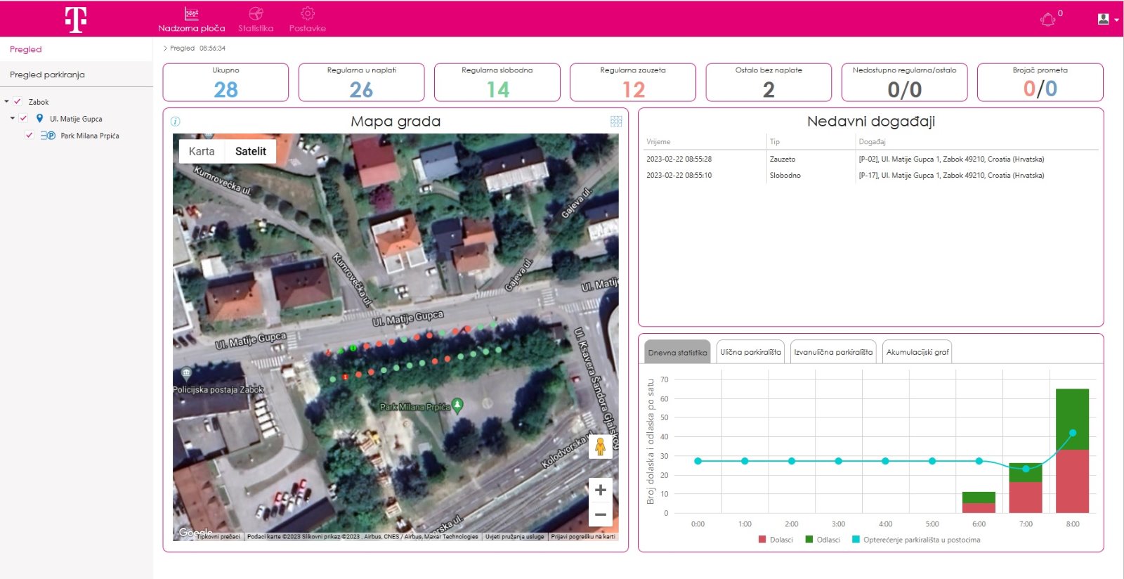The image size is (1124, 579).
Task: Switch to the Akumulacijski graf tab
Action: coord(917,352)
